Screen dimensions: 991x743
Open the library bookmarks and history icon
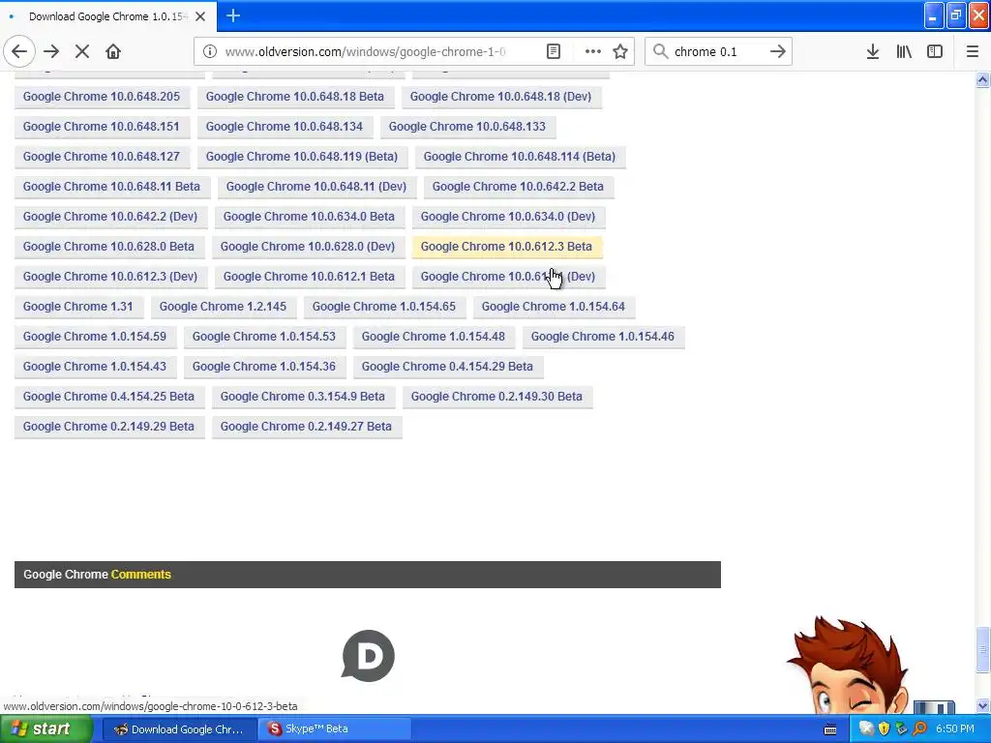(x=904, y=52)
